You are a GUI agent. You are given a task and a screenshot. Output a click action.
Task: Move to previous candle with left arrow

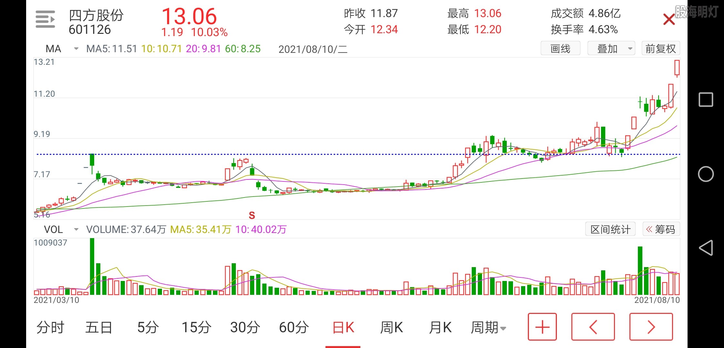click(593, 327)
